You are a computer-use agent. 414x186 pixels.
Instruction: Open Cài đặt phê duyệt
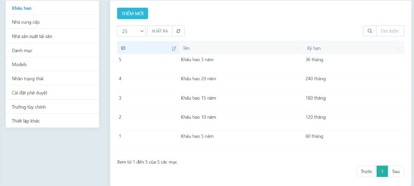click(29, 93)
